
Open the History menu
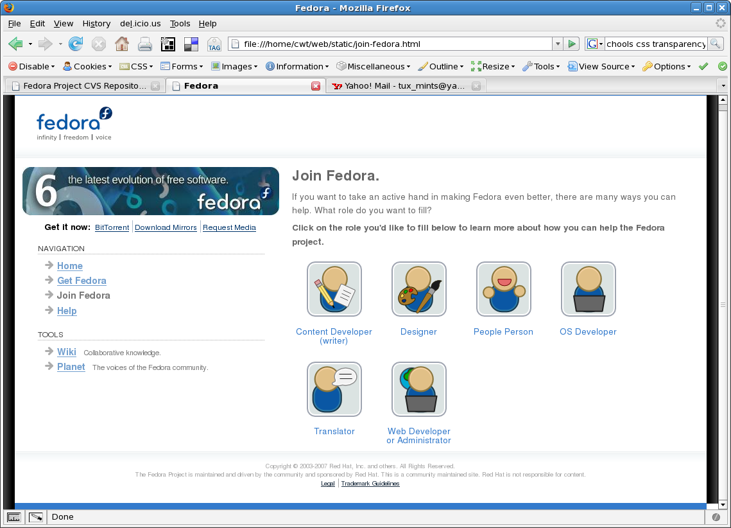96,23
